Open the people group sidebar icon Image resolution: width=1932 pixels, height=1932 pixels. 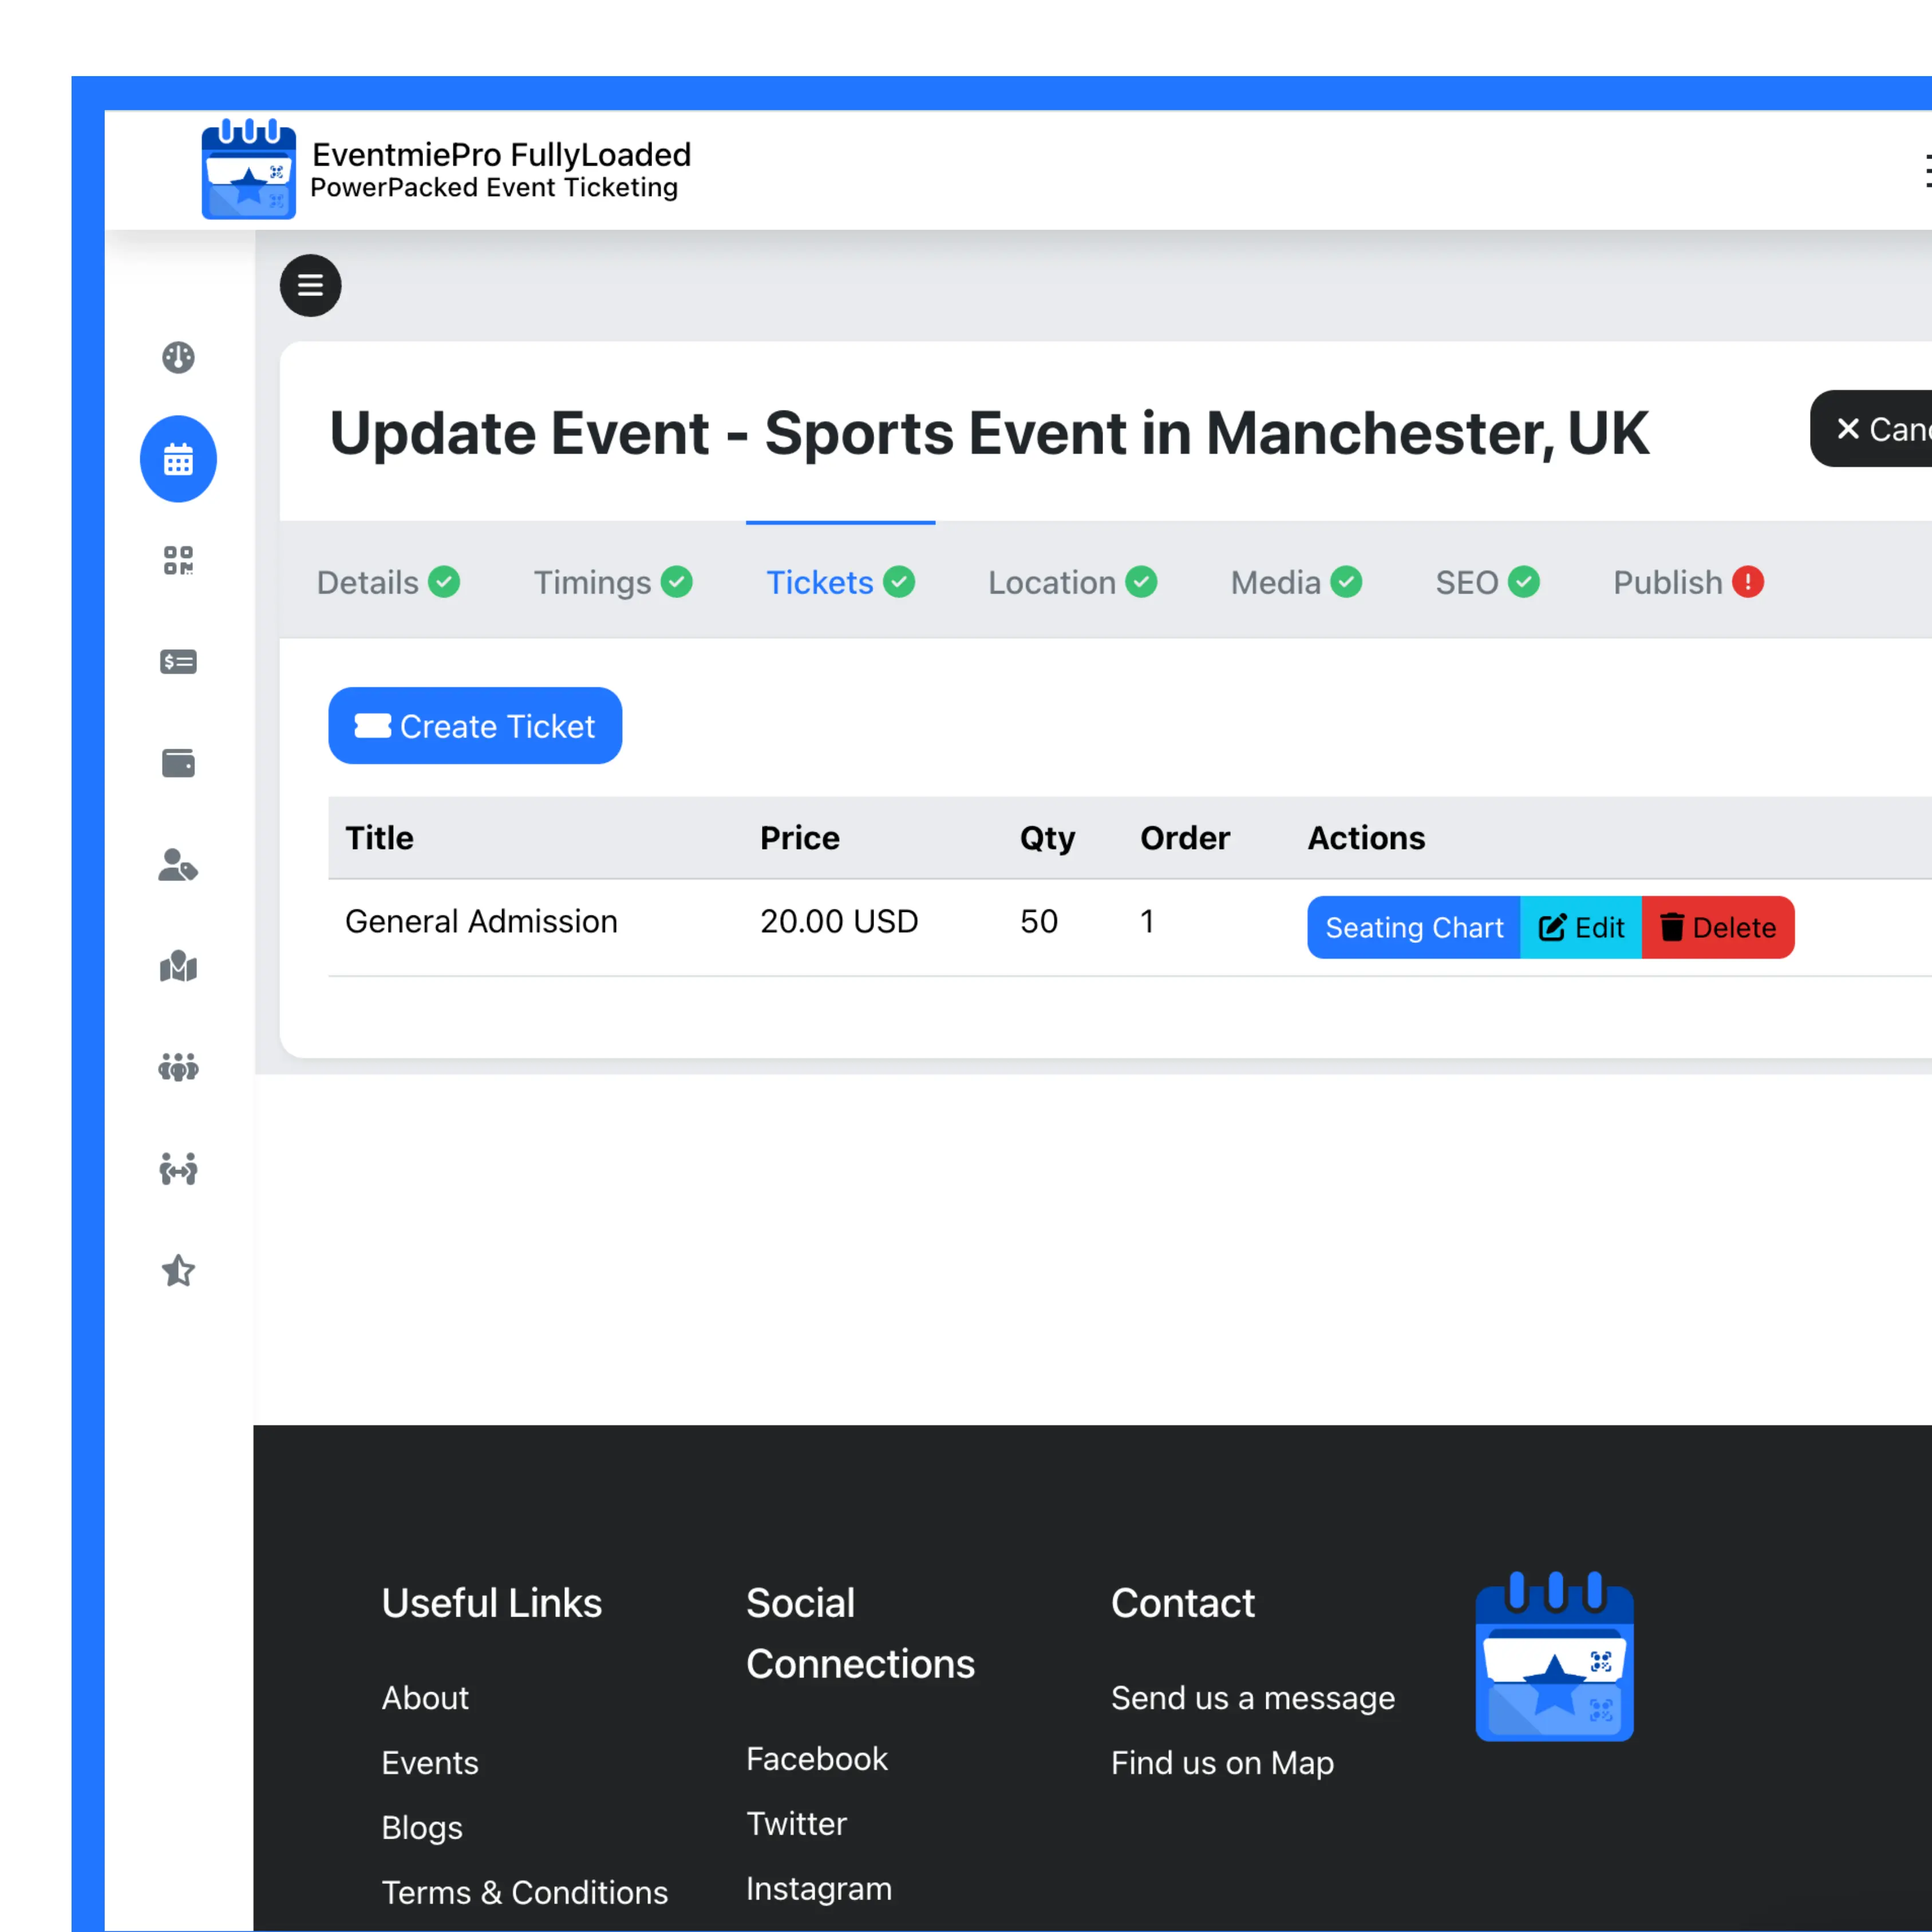pyautogui.click(x=178, y=1067)
